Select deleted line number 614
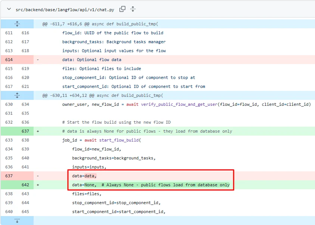 click(x=9, y=60)
